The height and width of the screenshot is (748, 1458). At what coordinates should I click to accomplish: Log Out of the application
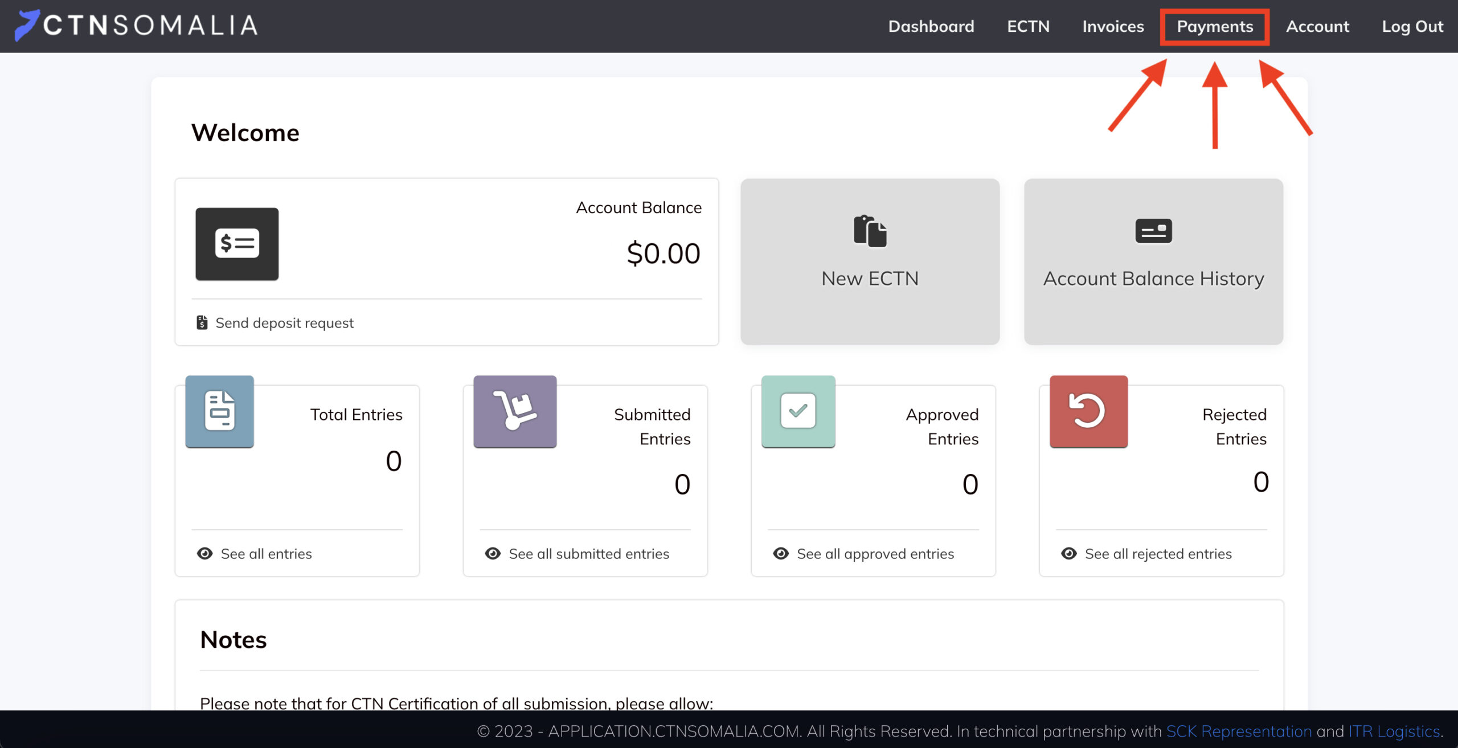click(x=1412, y=26)
